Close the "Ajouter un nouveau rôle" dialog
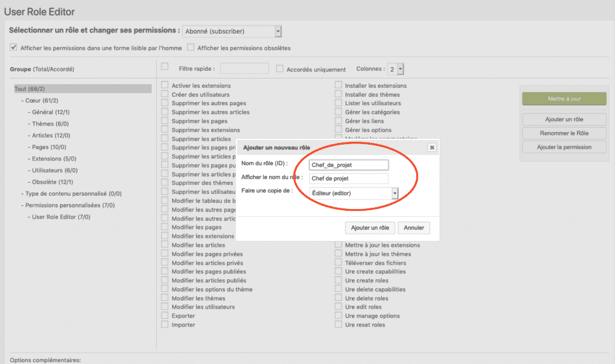 432,147
